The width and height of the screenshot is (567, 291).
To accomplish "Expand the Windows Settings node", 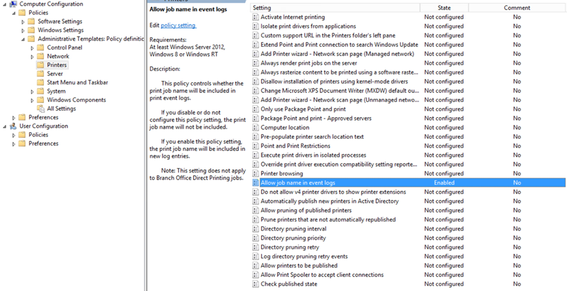I will [23, 31].
